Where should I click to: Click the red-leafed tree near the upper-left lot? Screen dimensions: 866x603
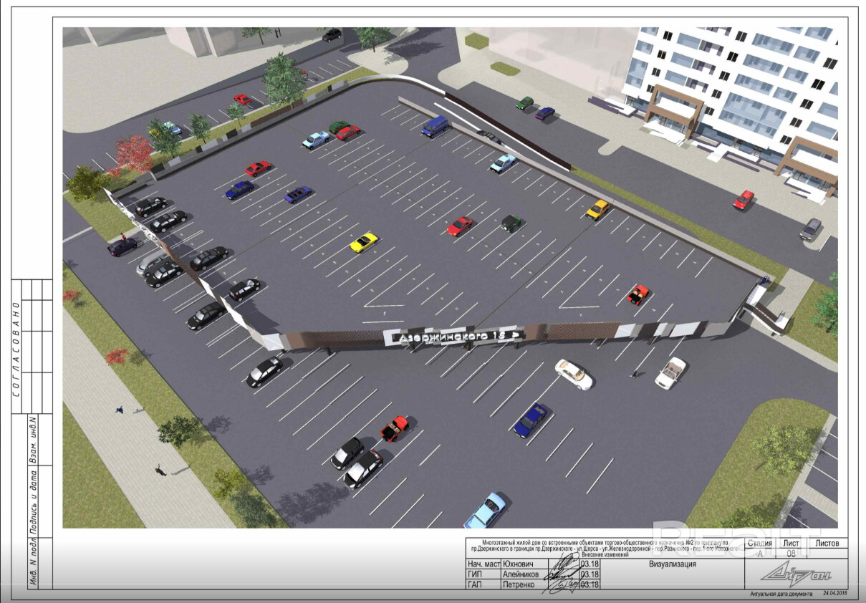point(133,153)
